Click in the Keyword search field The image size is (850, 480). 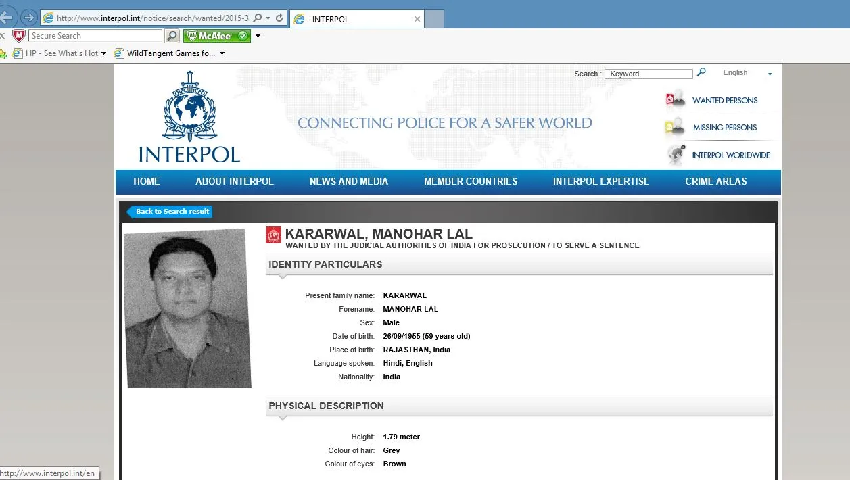click(648, 74)
